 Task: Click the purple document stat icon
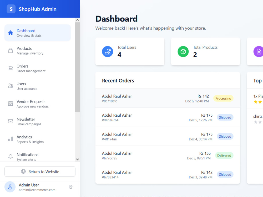[x=259, y=51]
